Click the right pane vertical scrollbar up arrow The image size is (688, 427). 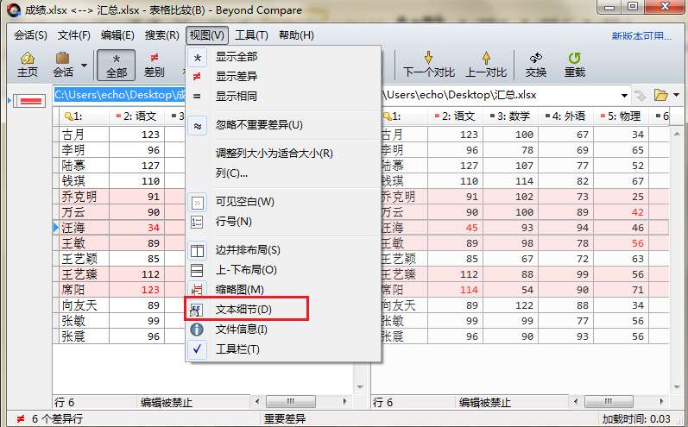point(676,133)
